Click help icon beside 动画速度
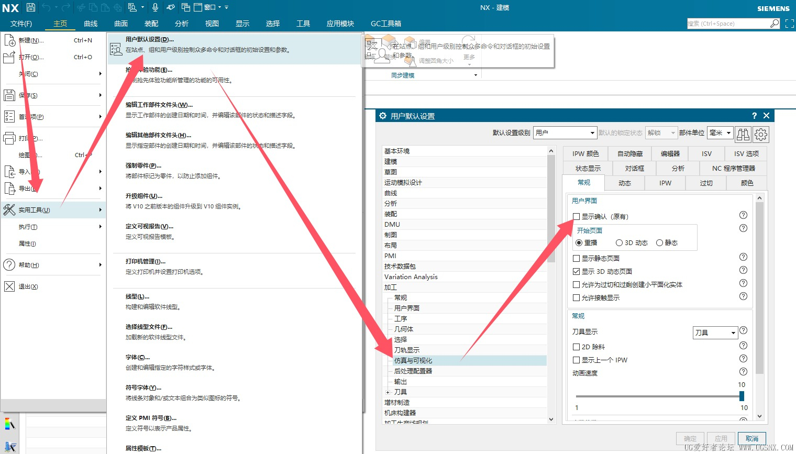The width and height of the screenshot is (796, 454). tap(743, 372)
